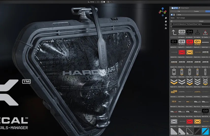Click the filter funnel icon
The height and width of the screenshot is (136, 210).
coord(171,26)
